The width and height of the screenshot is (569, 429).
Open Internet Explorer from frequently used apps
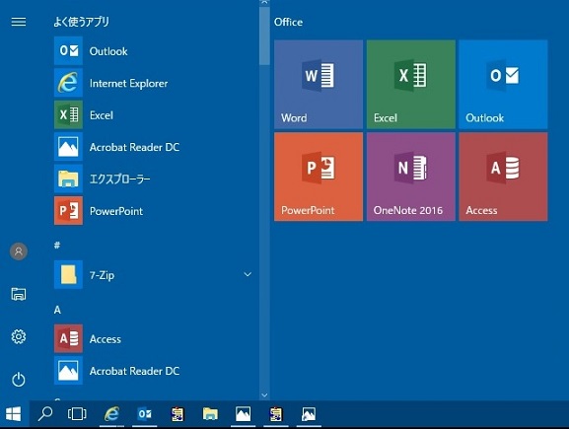tap(153, 83)
